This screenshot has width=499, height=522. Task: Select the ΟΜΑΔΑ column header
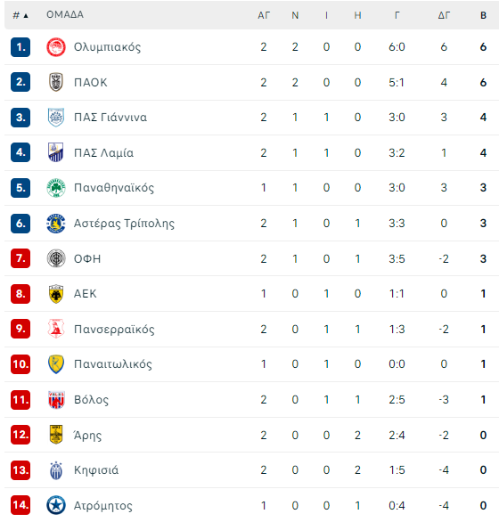pyautogui.click(x=65, y=14)
